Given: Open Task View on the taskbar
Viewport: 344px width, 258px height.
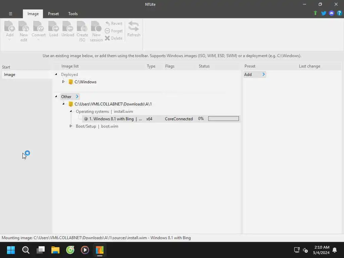Looking at the screenshot, I should tap(41, 250).
